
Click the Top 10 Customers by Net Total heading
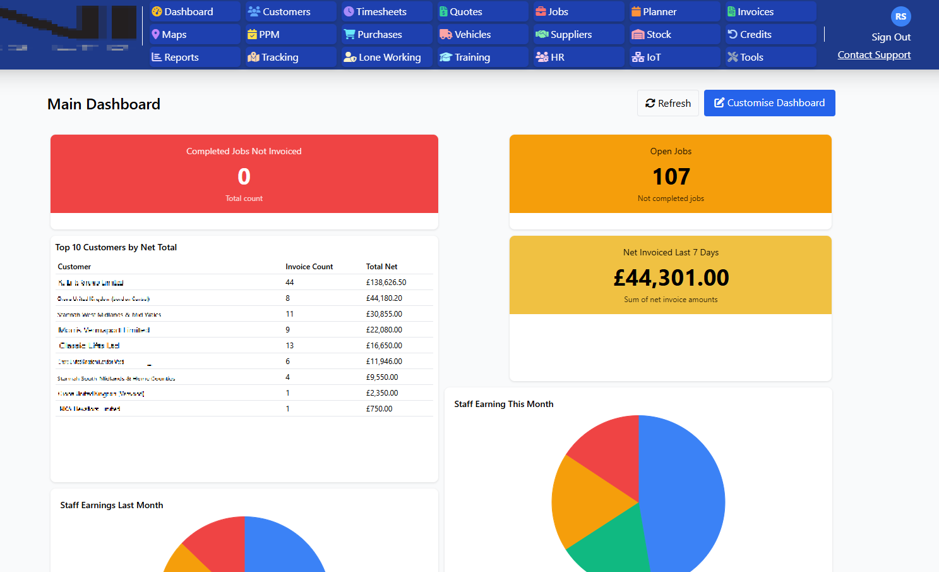tap(116, 247)
